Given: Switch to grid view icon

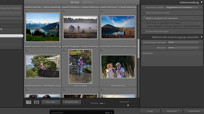Looking at the screenshot, I should pos(29,102).
